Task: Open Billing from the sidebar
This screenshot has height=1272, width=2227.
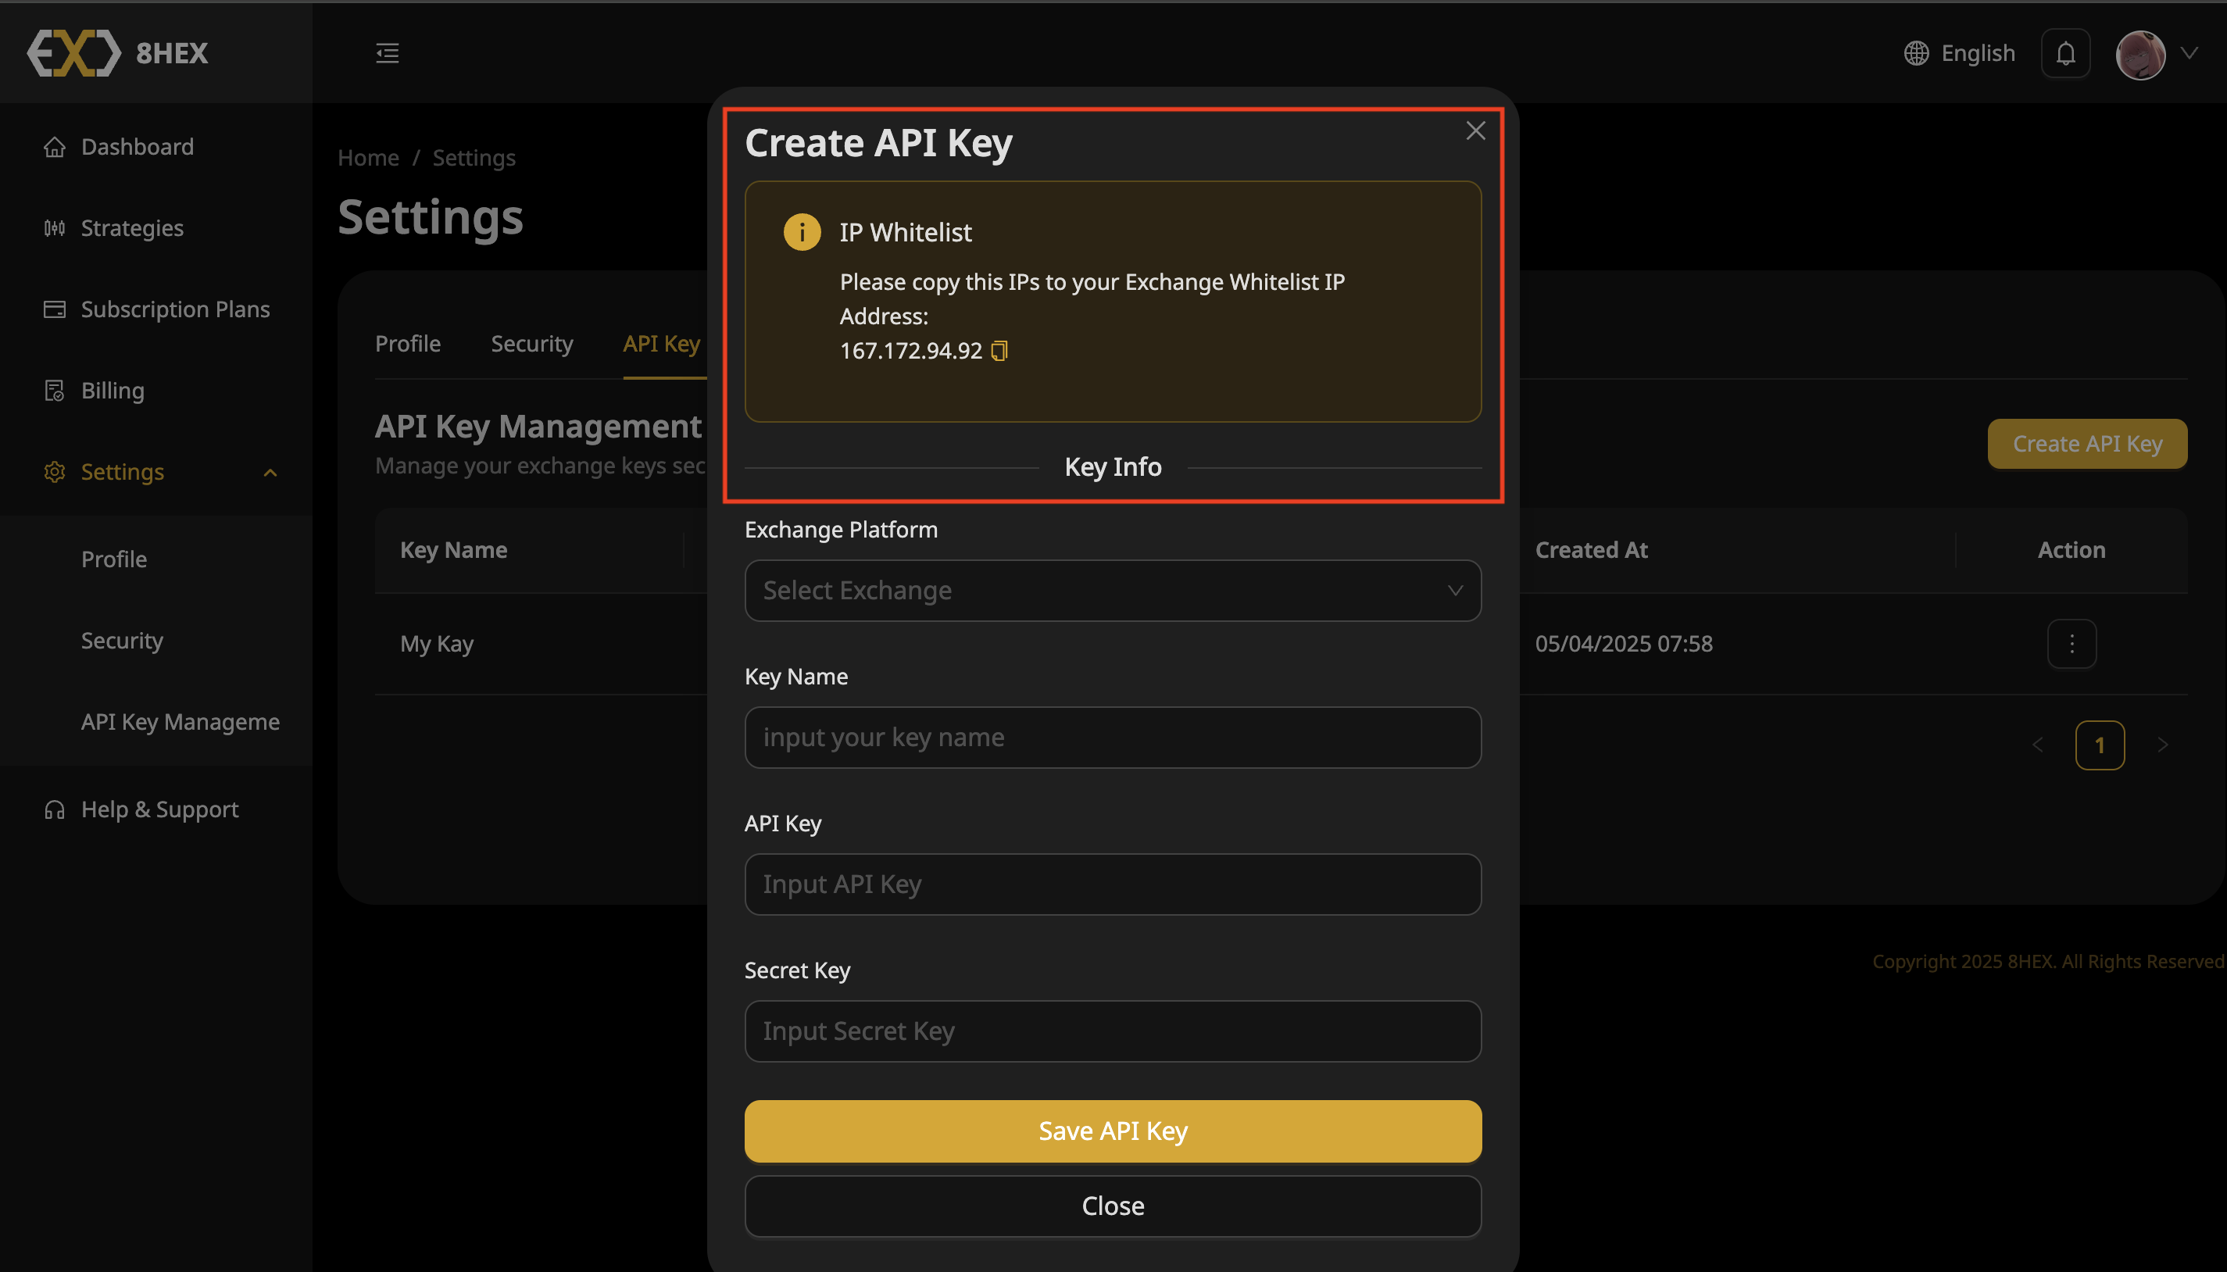Action: 112,390
